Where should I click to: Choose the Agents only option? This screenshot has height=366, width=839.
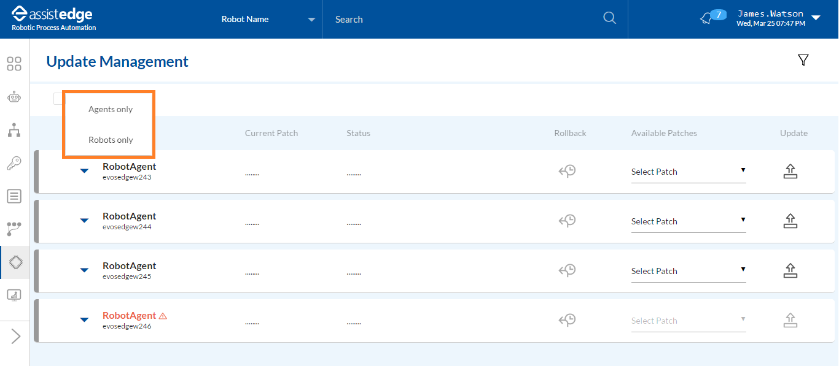pos(111,109)
